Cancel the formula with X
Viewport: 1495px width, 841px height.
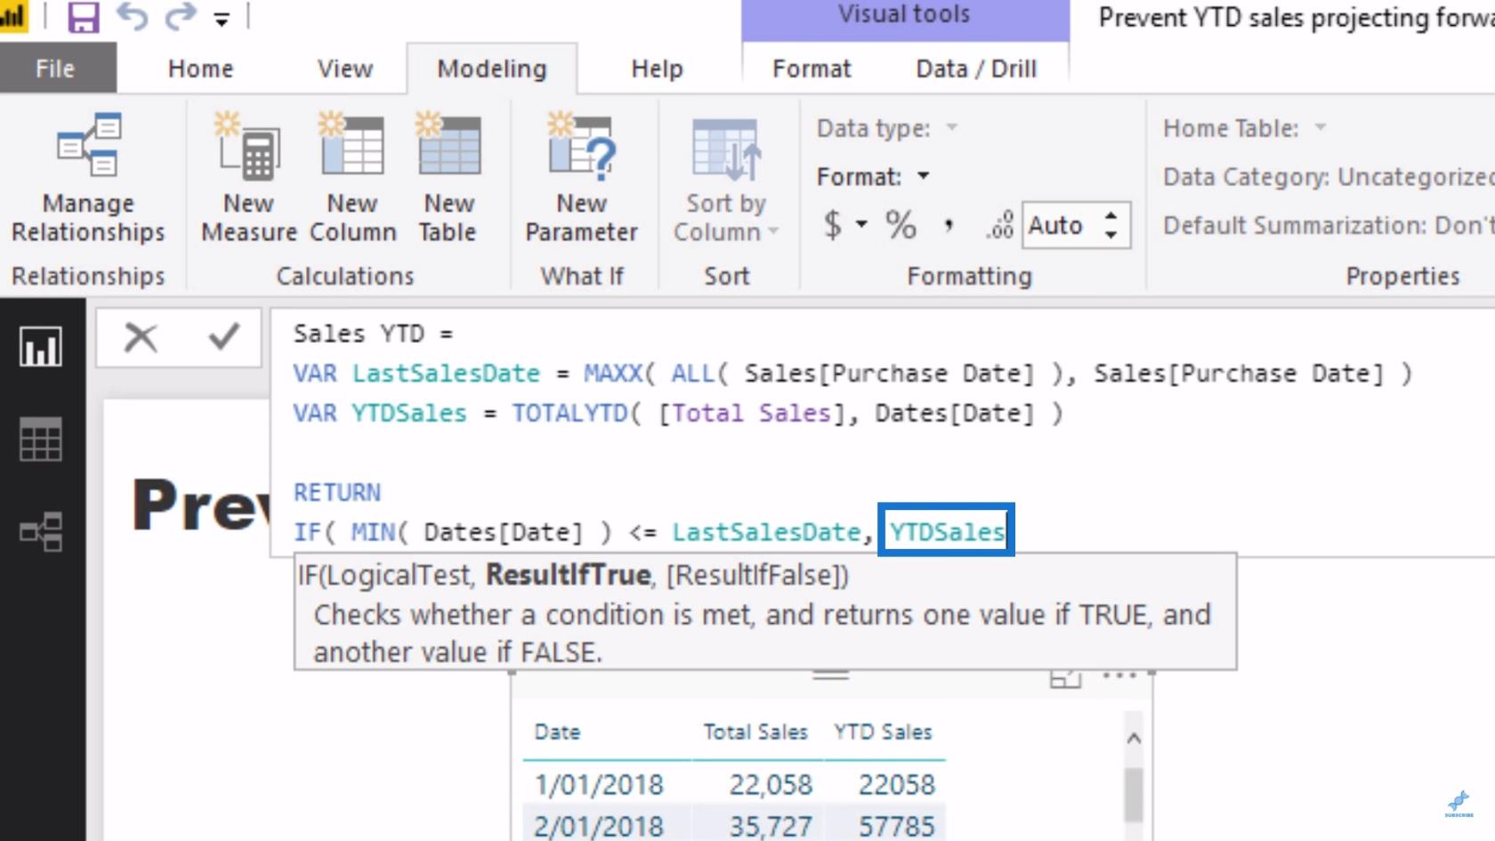(x=141, y=337)
